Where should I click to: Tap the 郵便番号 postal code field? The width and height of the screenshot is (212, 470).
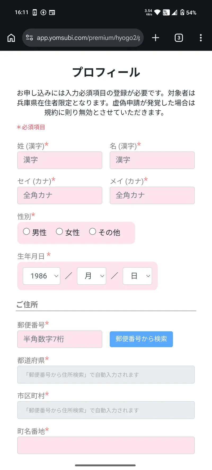pos(60,339)
